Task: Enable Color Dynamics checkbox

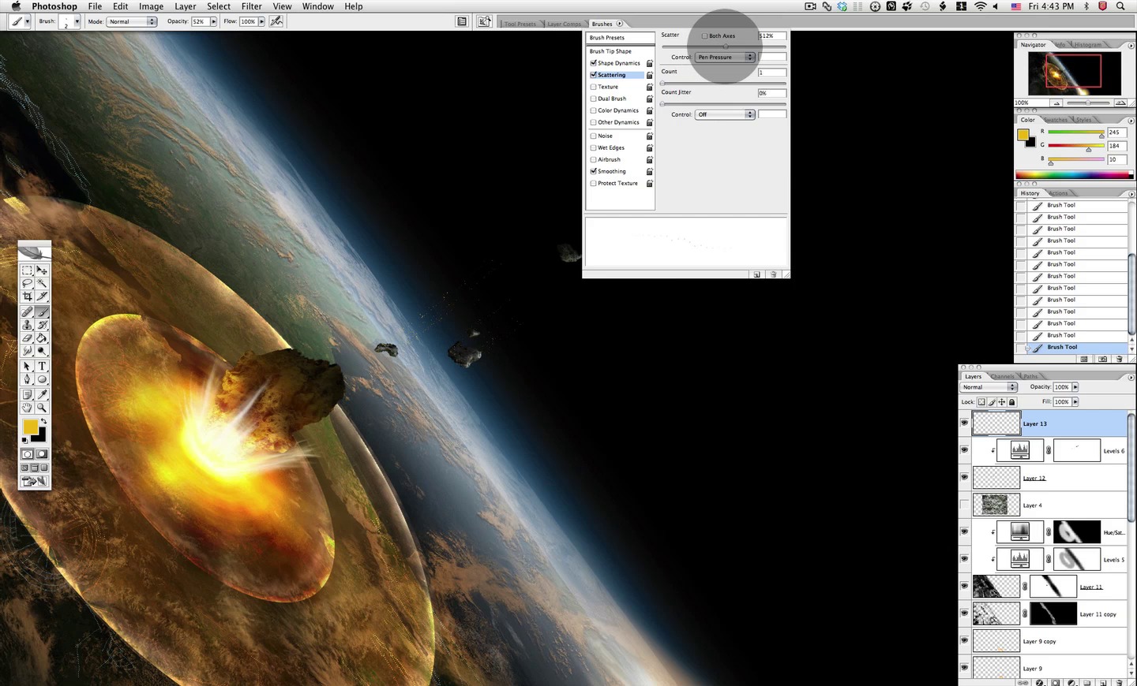Action: (594, 110)
